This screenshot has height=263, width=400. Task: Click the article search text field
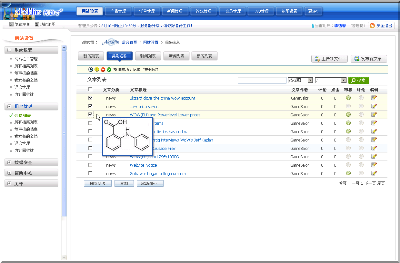point(262,80)
